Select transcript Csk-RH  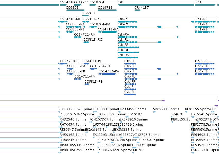tap(148, 37)
